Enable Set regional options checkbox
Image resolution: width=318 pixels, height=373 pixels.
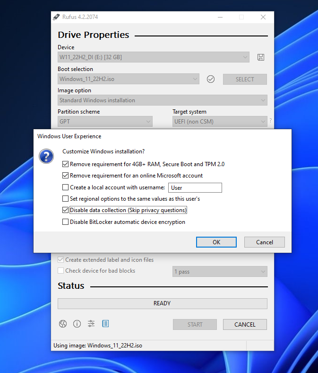[65, 199]
